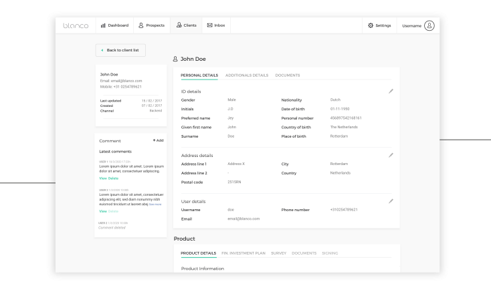Click View under the User 1 comment

(x=103, y=178)
